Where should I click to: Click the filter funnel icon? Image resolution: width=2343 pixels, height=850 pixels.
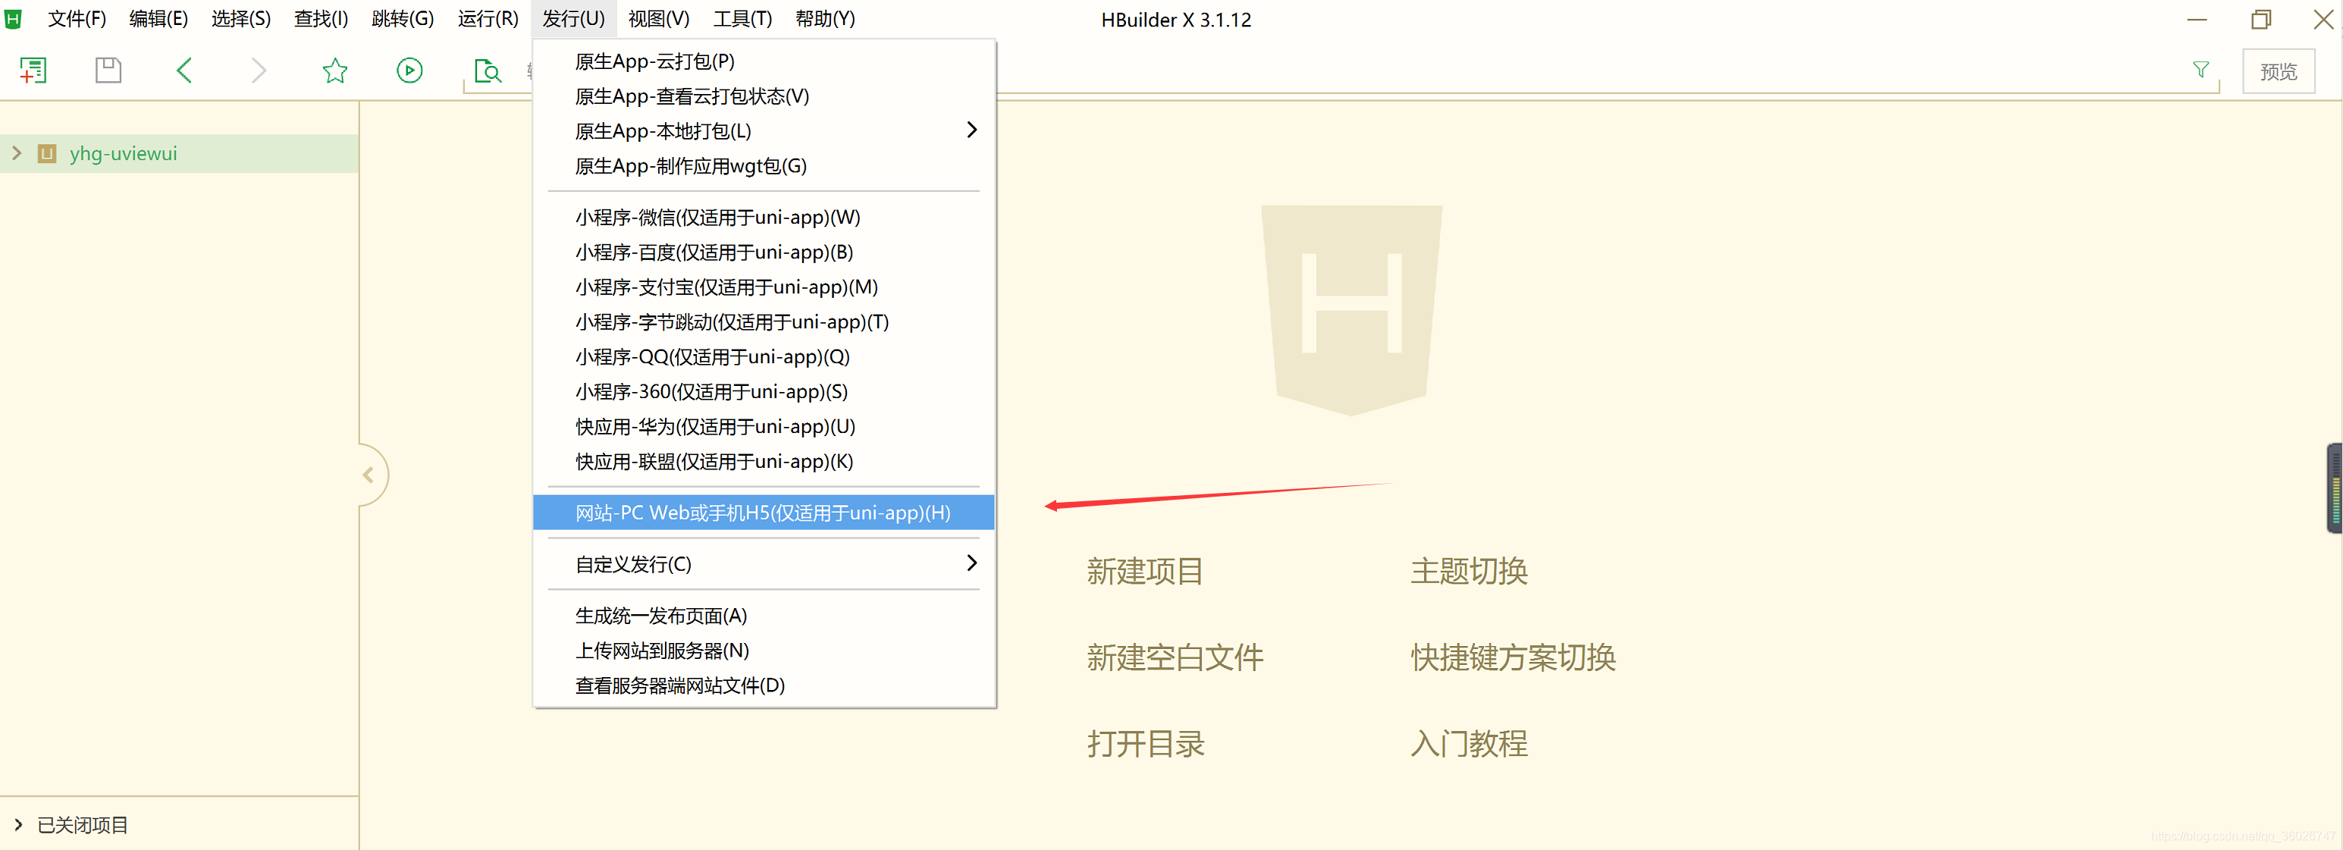point(2200,70)
